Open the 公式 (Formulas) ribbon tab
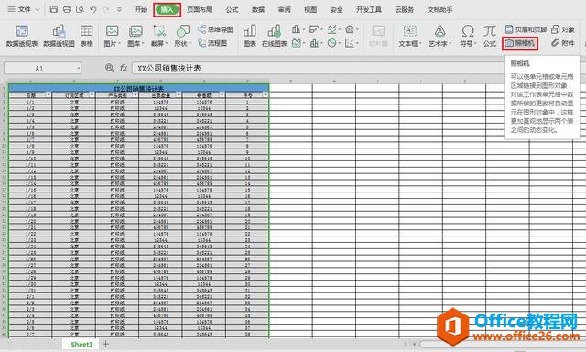Viewport: 586px width, 352px height. 232,10
